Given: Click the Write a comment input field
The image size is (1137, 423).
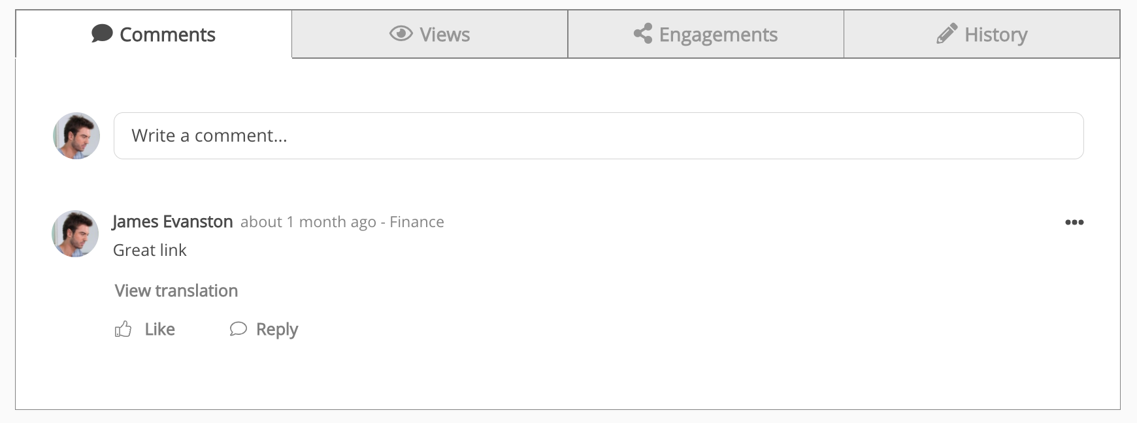Looking at the screenshot, I should pyautogui.click(x=598, y=135).
